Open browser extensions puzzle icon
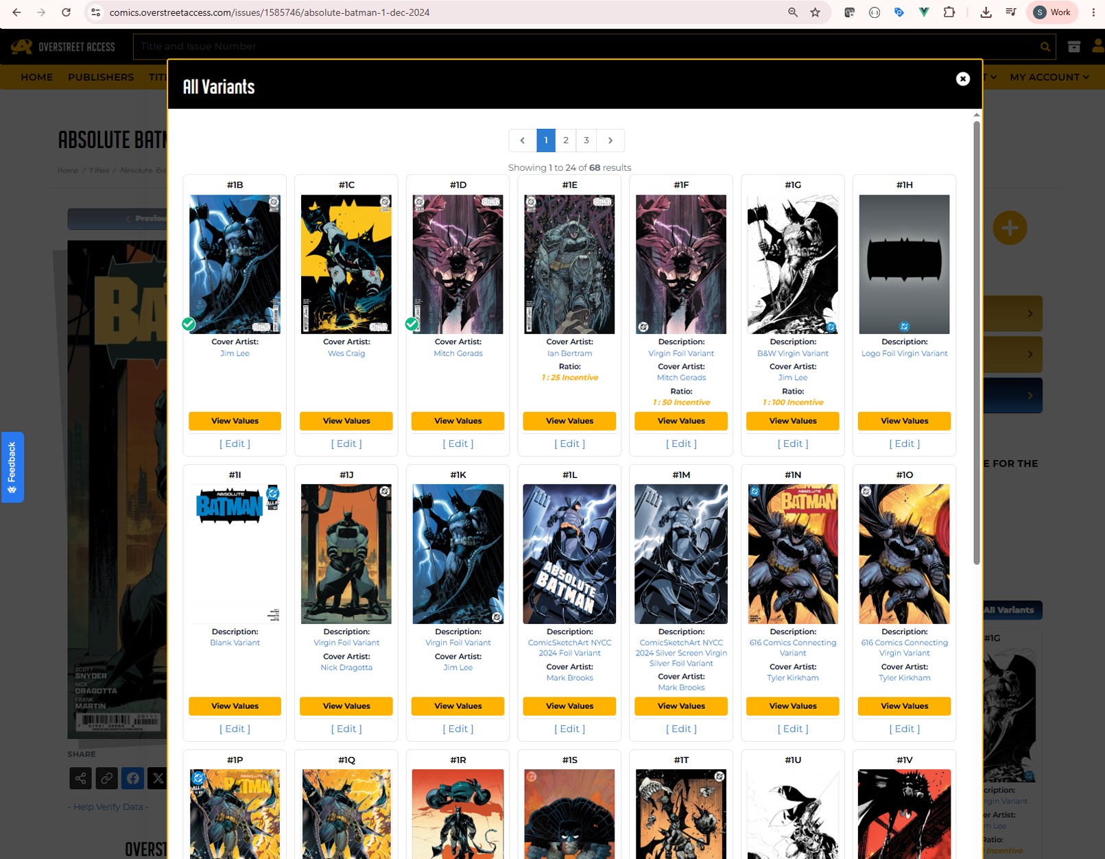The height and width of the screenshot is (859, 1105). (949, 12)
